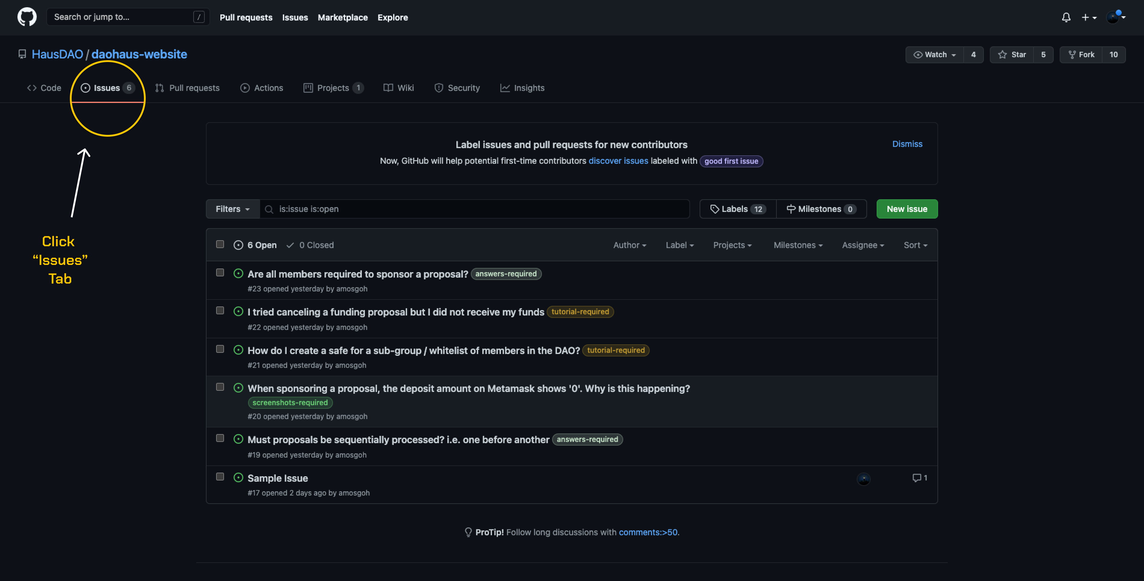
Task: Open comments on Sample Issue
Action: (919, 477)
